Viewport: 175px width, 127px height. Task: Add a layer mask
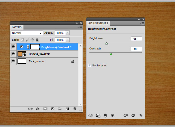pos(45,109)
